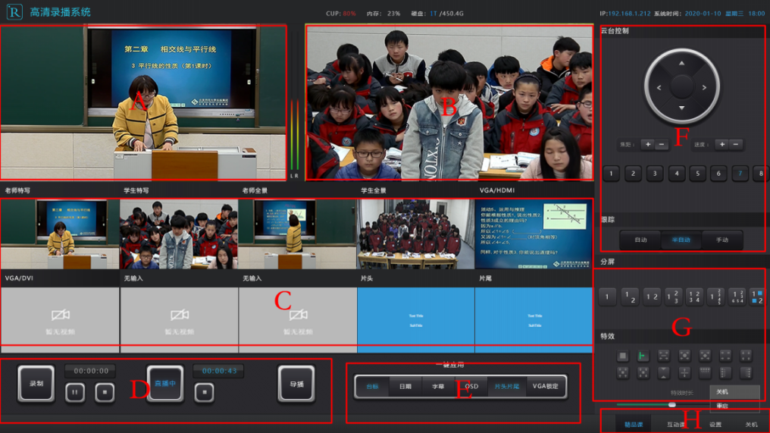The image size is (770, 433).
Task: Choose 关机 from the popup menu
Action: point(722,392)
